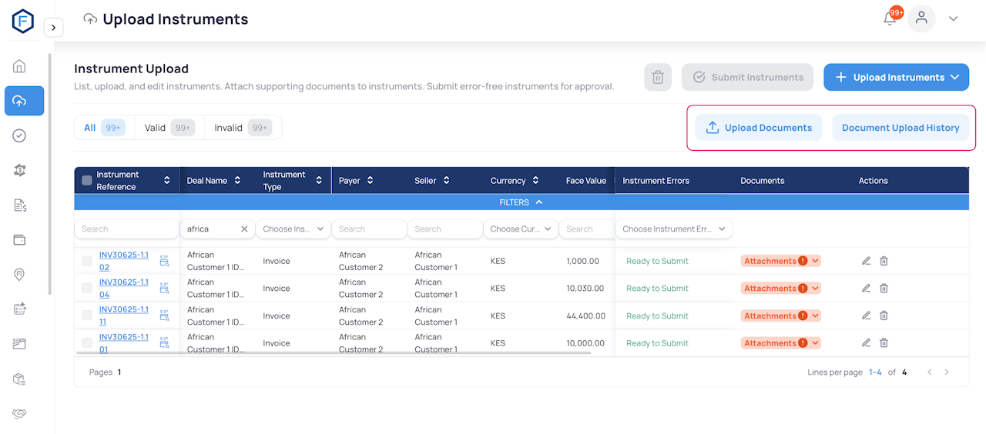Check the box for INV30625-1.102 row
This screenshot has width=986, height=434.
click(x=87, y=261)
